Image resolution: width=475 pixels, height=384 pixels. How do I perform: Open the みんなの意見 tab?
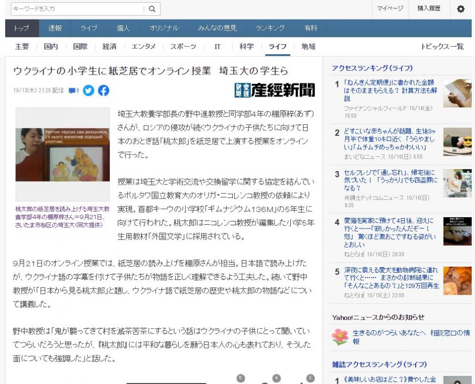[217, 28]
